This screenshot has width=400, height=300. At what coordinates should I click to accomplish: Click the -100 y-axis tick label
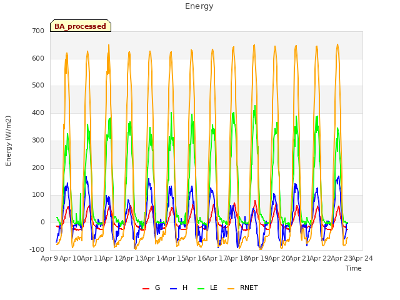[x=37, y=249]
